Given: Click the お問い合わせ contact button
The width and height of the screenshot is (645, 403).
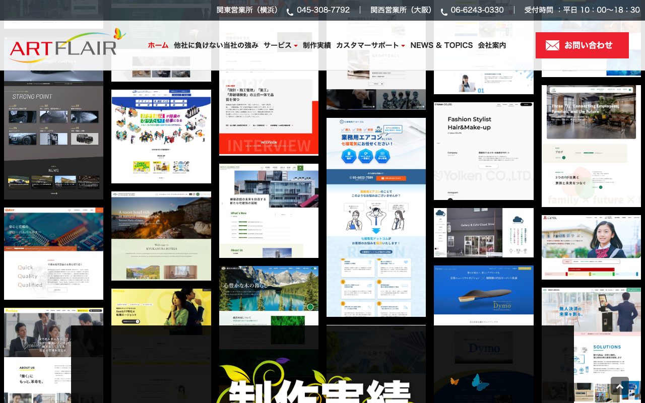Looking at the screenshot, I should point(582,45).
